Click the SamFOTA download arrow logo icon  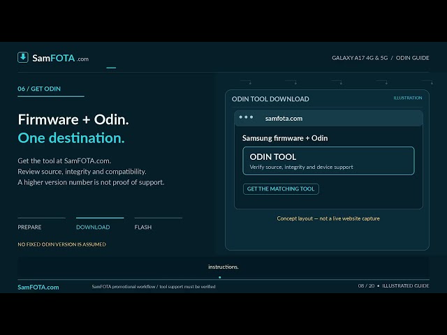click(23, 57)
